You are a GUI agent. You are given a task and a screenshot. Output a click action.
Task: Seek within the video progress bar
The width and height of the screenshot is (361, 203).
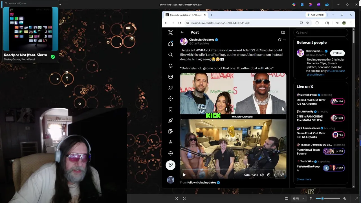pos(233,169)
